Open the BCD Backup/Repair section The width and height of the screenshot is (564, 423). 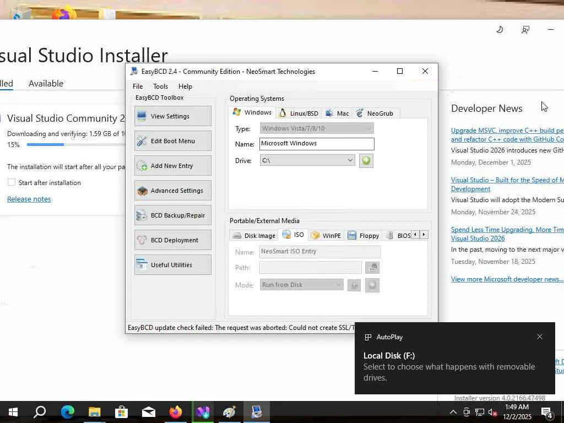pyautogui.click(x=172, y=215)
